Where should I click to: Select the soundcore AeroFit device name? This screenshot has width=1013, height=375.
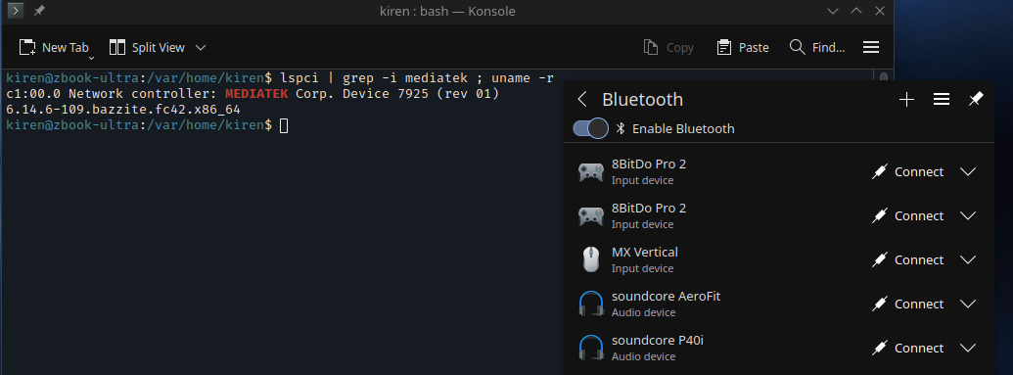tap(667, 296)
